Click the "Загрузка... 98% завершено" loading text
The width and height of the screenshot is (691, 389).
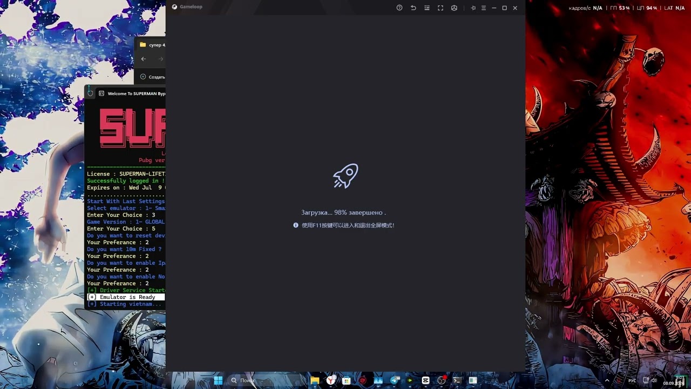point(343,212)
